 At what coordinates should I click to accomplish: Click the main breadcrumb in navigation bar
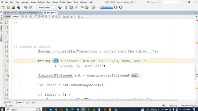pyautogui.click(x=19, y=102)
